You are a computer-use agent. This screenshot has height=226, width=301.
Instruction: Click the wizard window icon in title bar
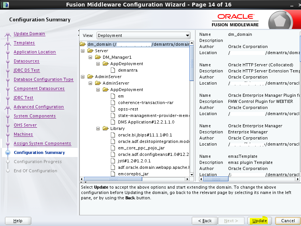click(x=6, y=5)
